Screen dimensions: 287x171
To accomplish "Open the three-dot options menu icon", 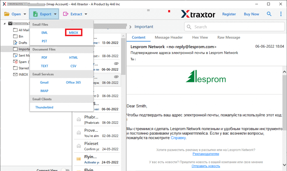I will point(281,14).
